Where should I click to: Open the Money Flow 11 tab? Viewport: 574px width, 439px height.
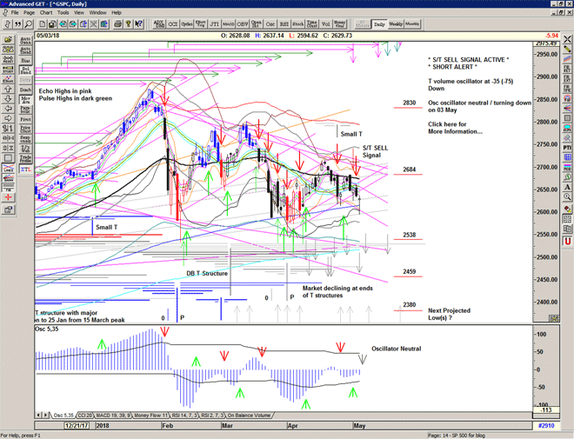(x=151, y=416)
